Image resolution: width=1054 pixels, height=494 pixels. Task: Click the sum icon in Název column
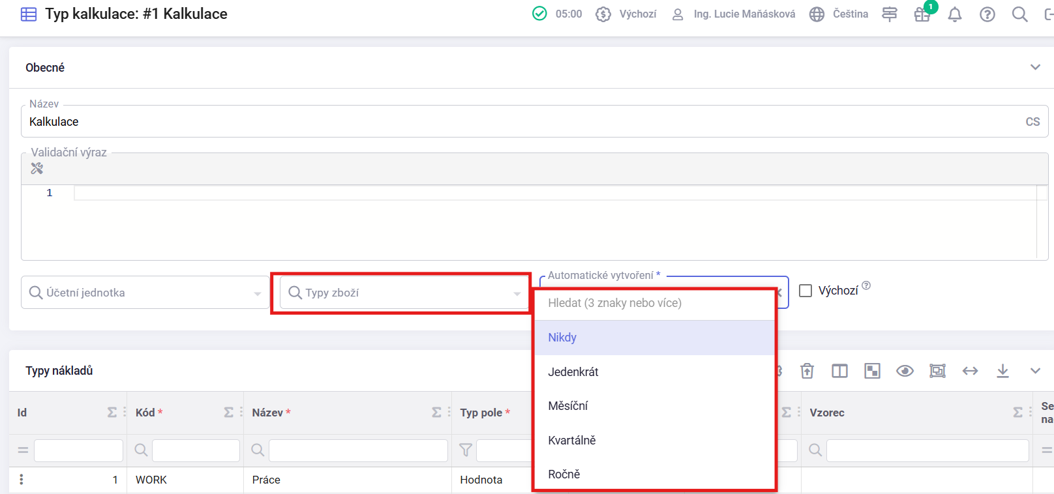[437, 413]
